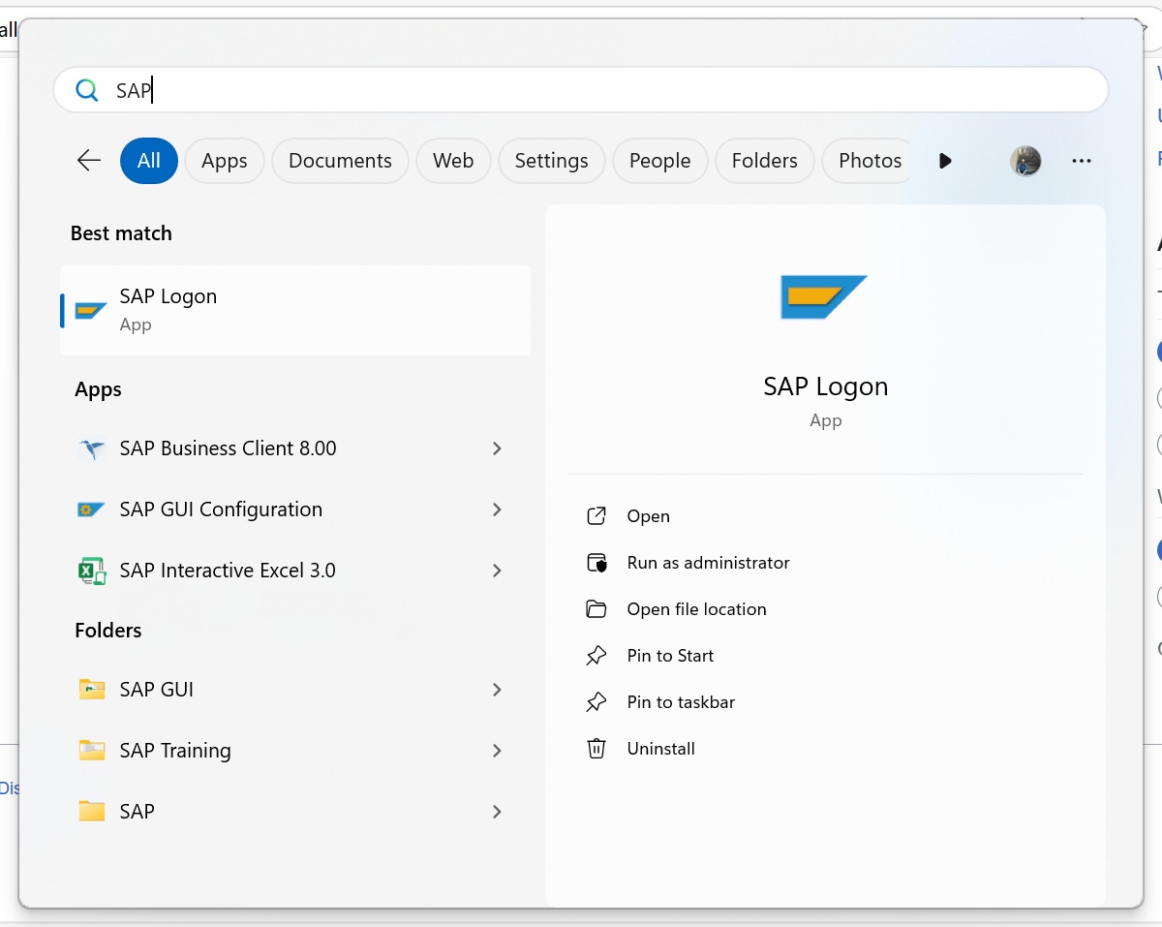This screenshot has height=927, width=1162.
Task: Click the Pin to Start pushpin icon
Action: [x=596, y=656]
